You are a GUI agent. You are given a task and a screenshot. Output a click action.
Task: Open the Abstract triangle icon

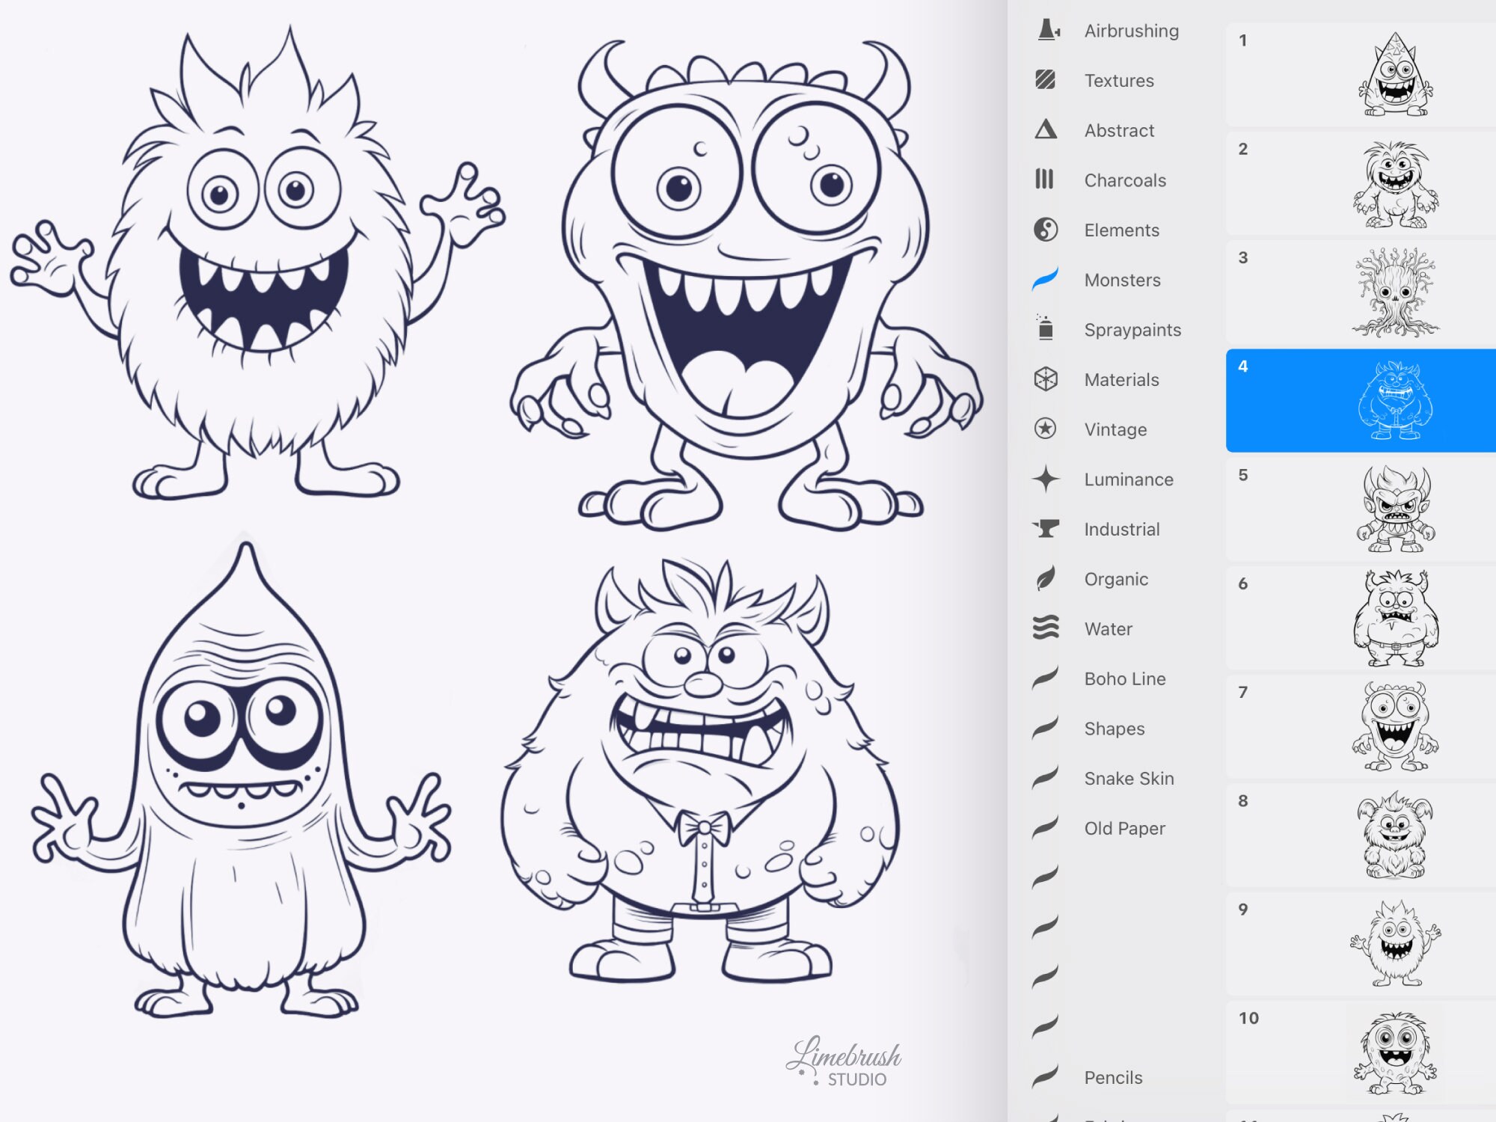[1046, 130]
